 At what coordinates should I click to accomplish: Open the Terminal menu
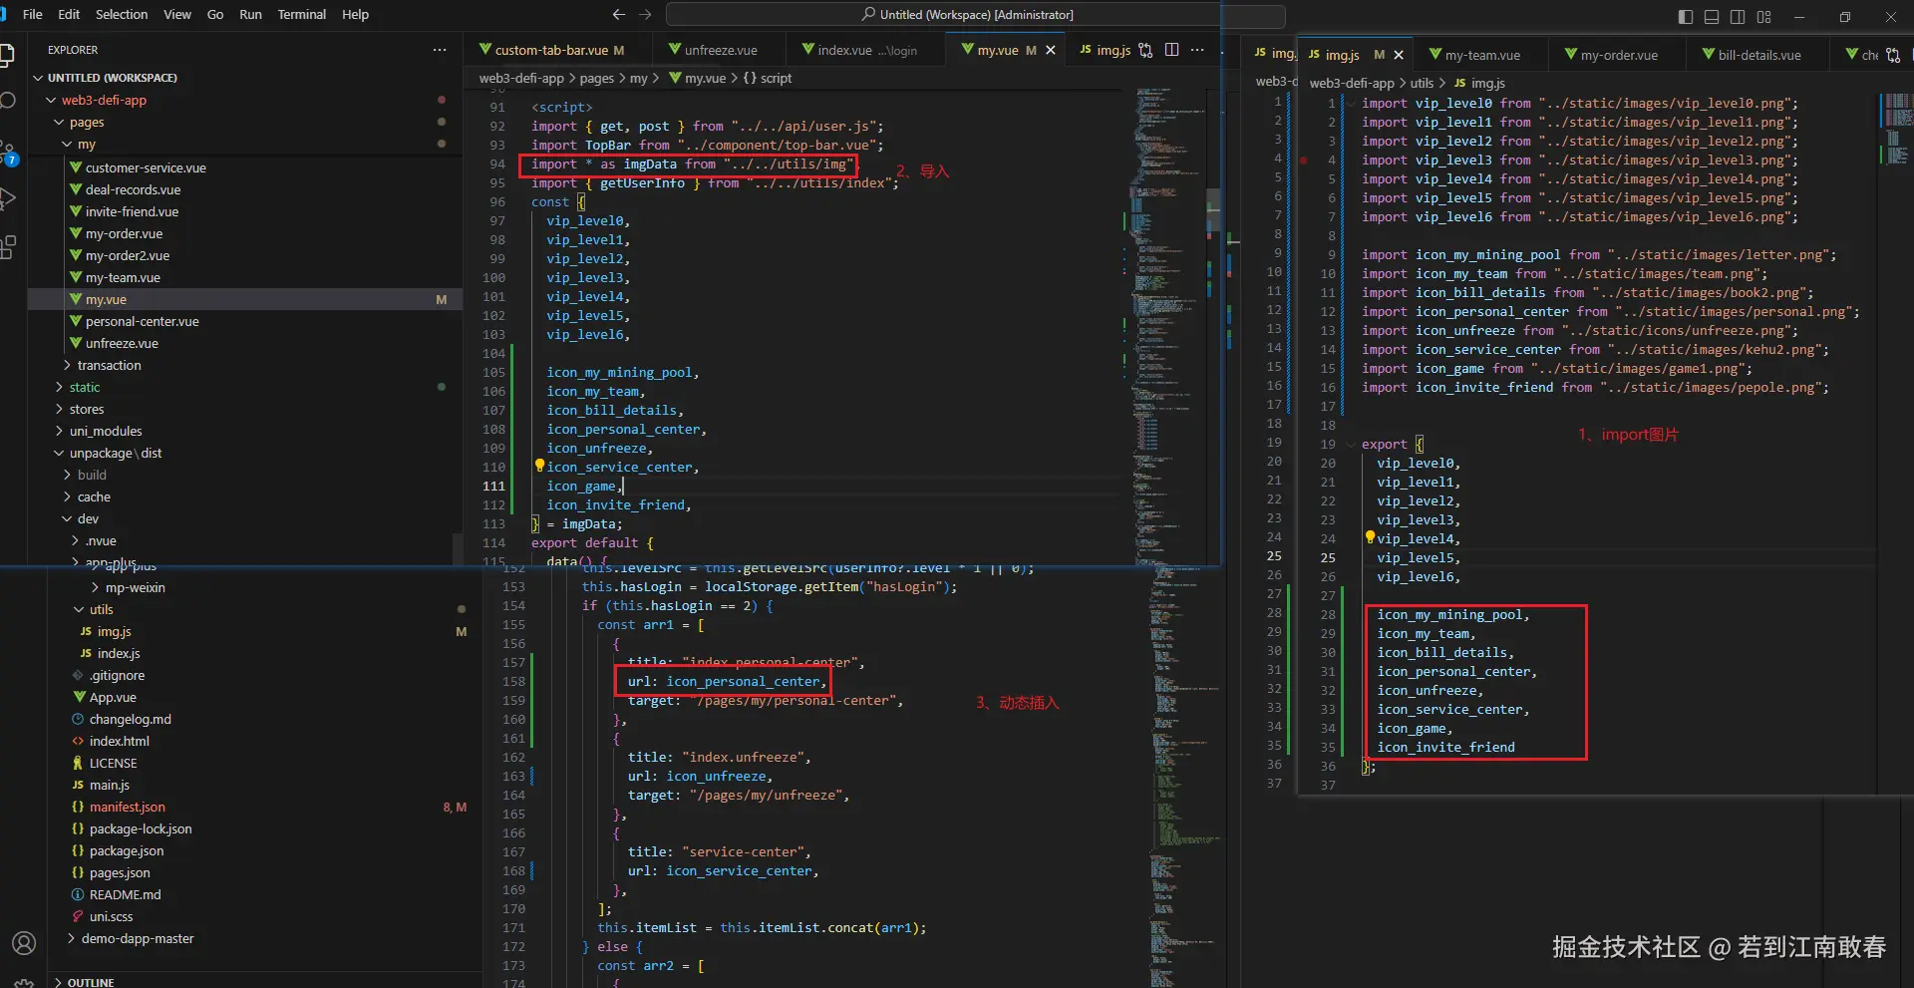click(x=302, y=15)
